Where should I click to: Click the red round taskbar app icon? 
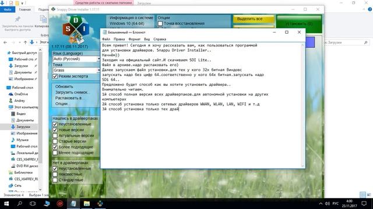[x=60, y=204]
